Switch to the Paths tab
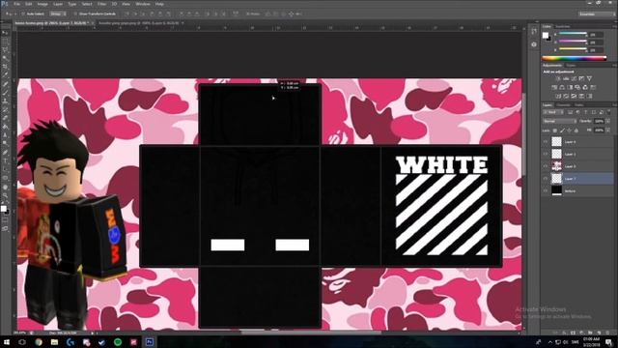Screen dimensions: 618x348 pyautogui.click(x=579, y=105)
